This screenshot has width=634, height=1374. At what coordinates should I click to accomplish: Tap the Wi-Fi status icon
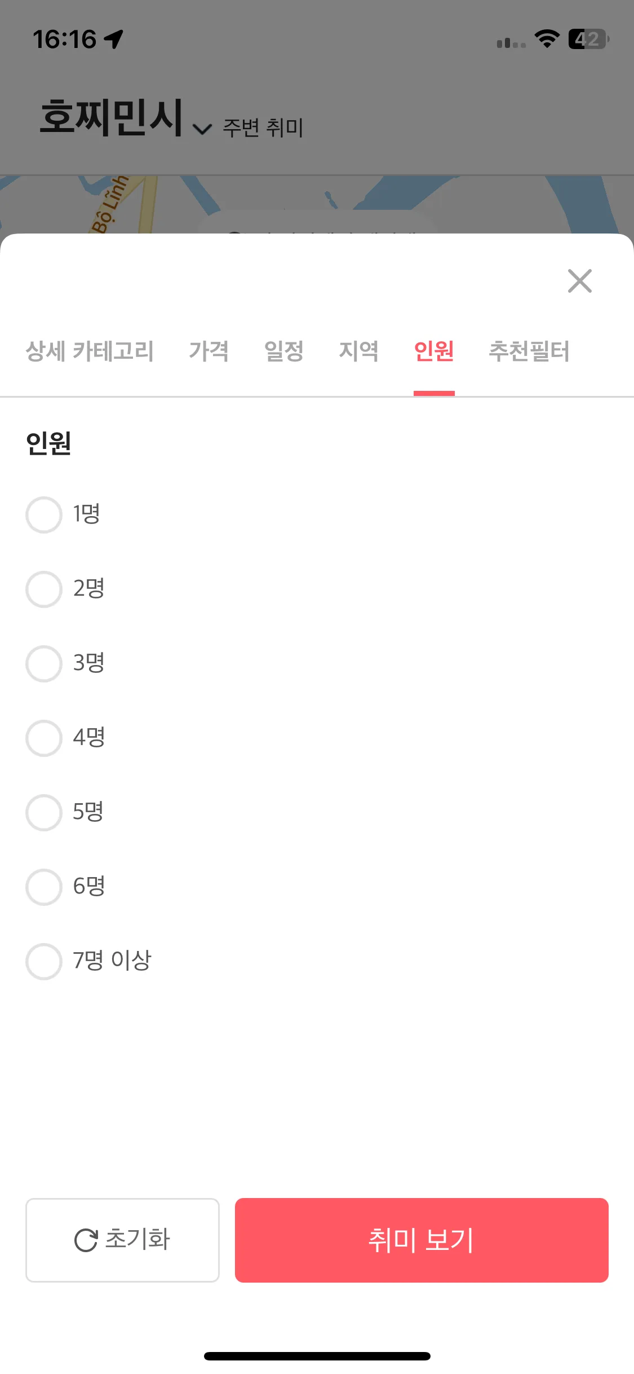pos(547,39)
